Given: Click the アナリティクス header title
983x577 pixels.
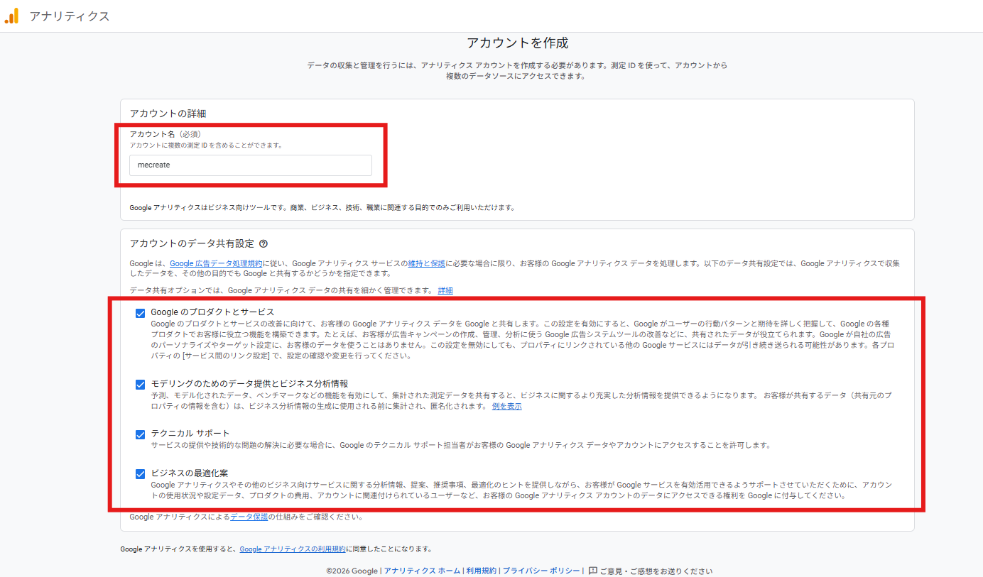Looking at the screenshot, I should point(70,16).
